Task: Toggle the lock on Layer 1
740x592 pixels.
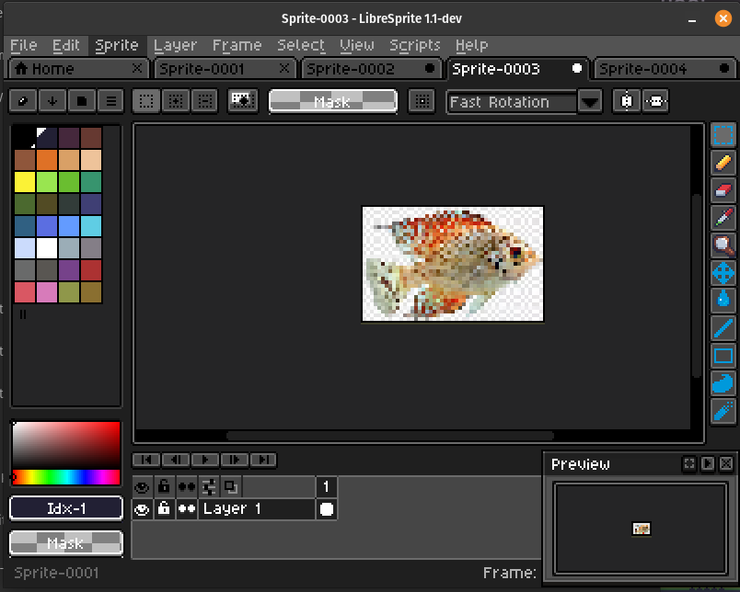Action: tap(164, 508)
